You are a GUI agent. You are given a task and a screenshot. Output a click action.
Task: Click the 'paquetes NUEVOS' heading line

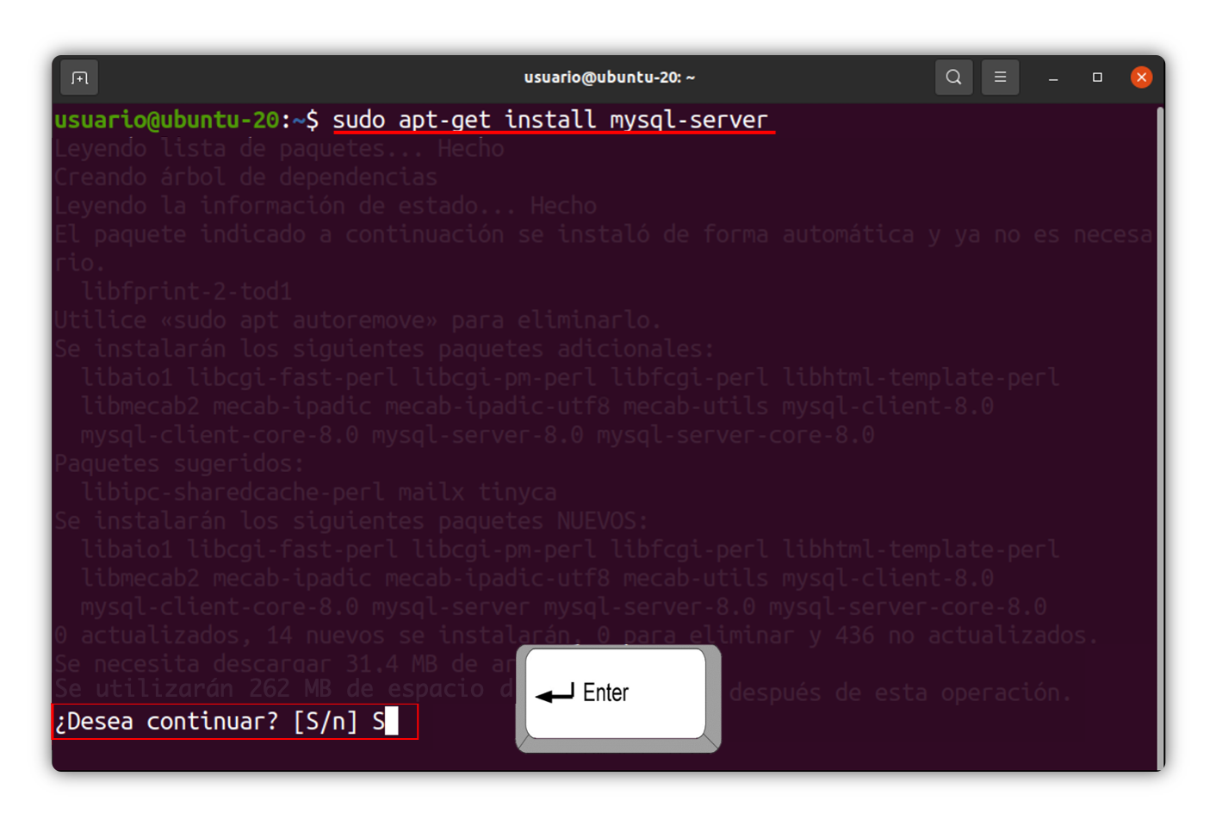coord(351,521)
